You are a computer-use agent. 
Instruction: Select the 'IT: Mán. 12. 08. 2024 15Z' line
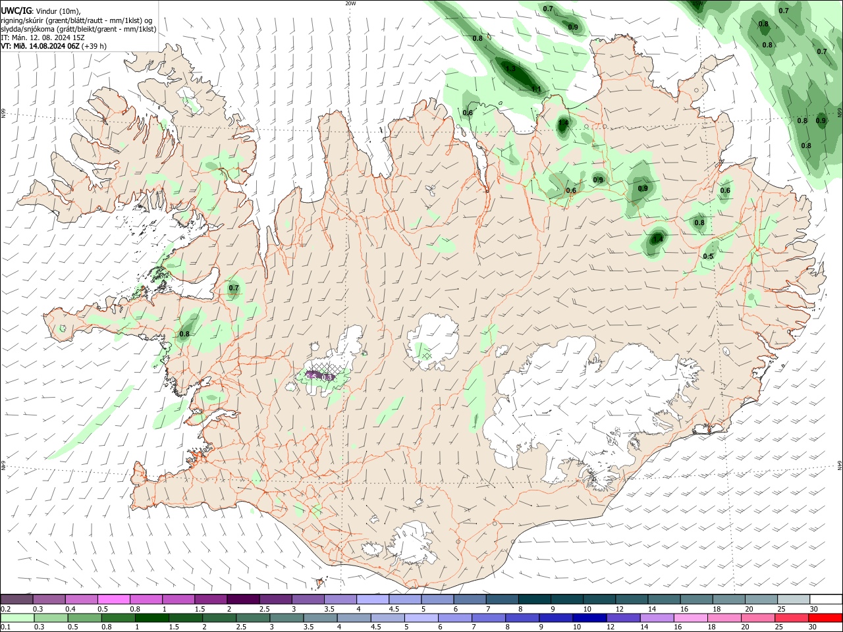[x=43, y=38]
